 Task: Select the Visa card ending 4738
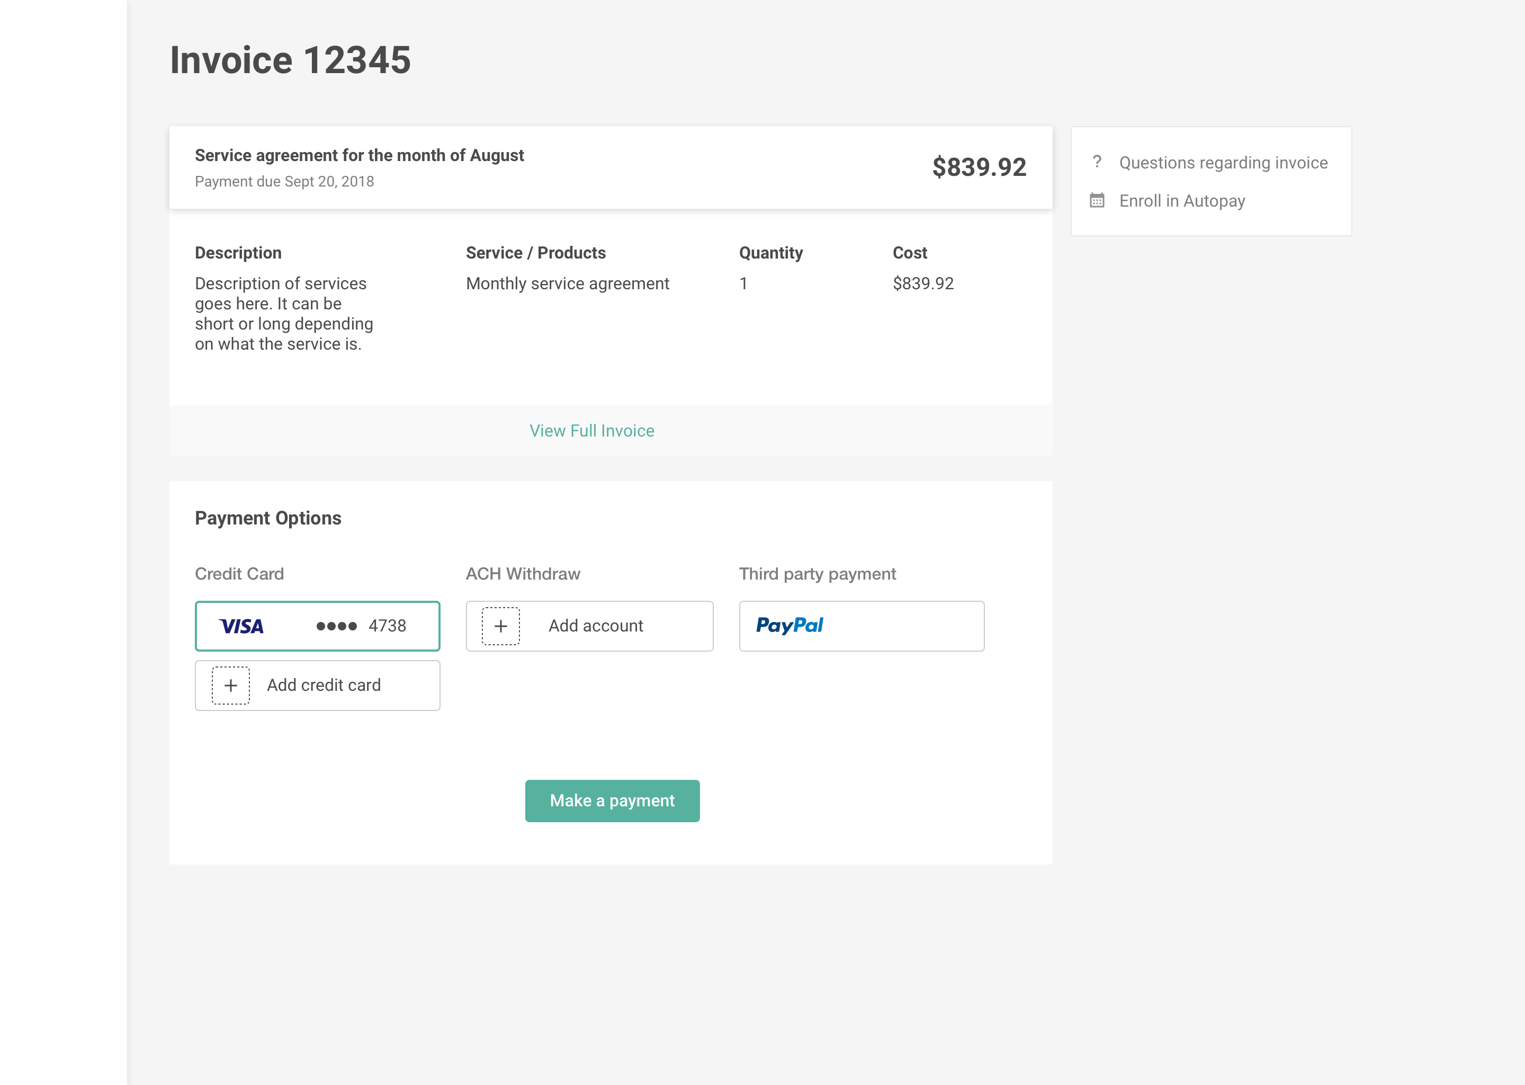[x=317, y=626]
